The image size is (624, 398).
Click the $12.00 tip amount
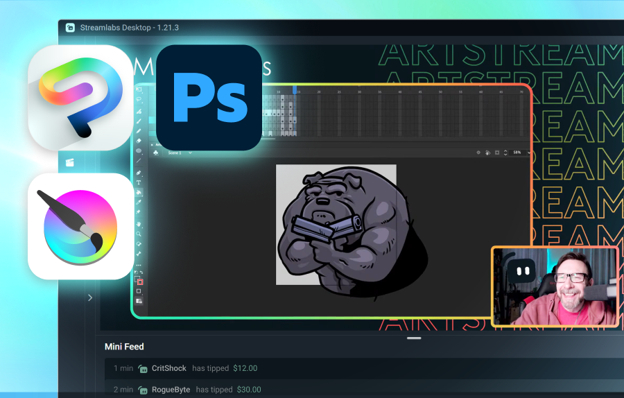point(245,368)
